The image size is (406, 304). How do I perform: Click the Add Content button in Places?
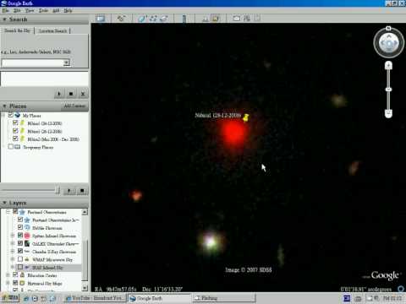coord(74,106)
